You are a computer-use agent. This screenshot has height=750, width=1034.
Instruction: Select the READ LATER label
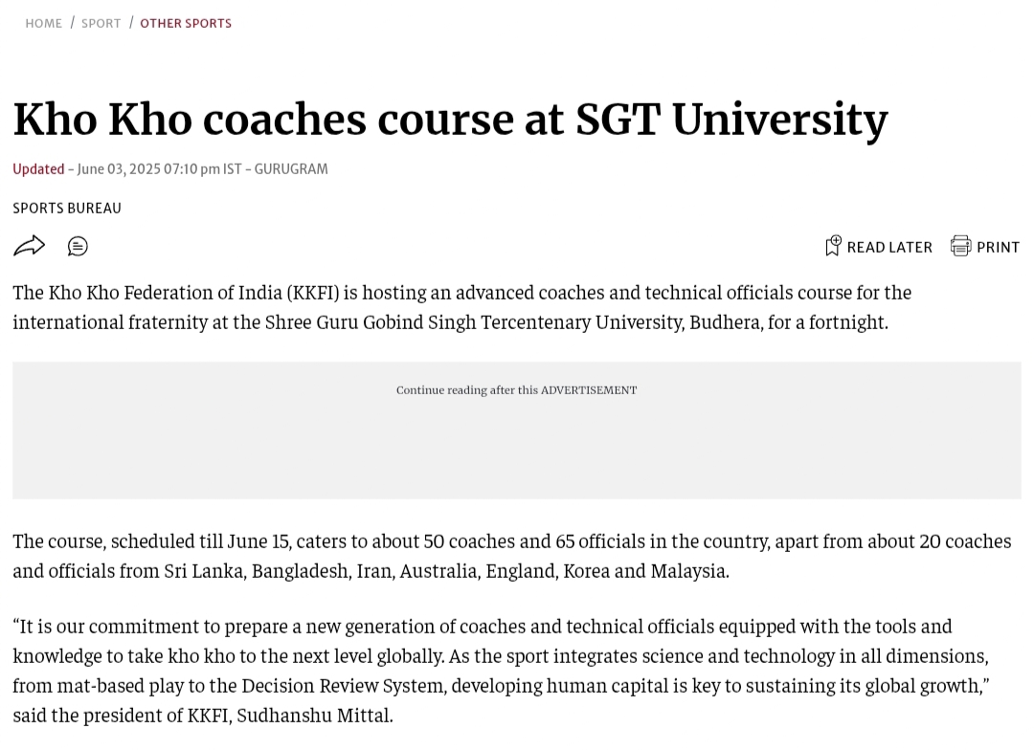(x=889, y=247)
